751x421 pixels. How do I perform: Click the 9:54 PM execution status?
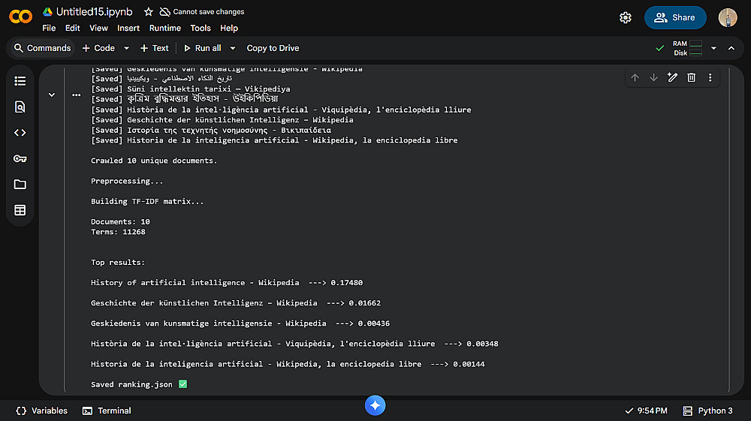point(646,410)
